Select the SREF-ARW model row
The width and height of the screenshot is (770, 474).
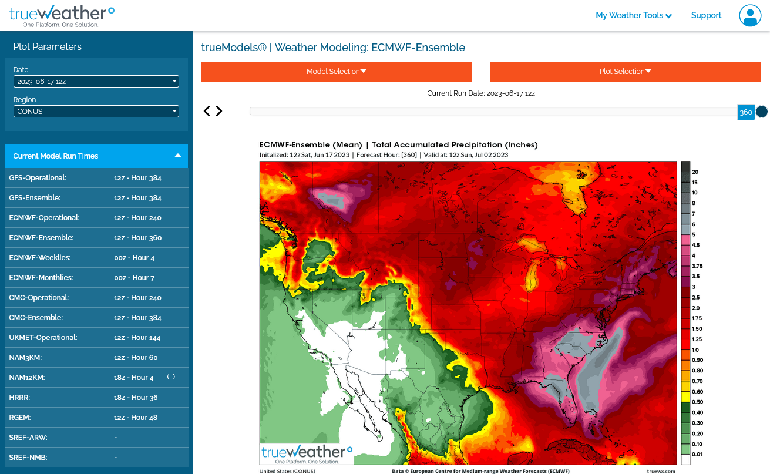click(x=96, y=438)
